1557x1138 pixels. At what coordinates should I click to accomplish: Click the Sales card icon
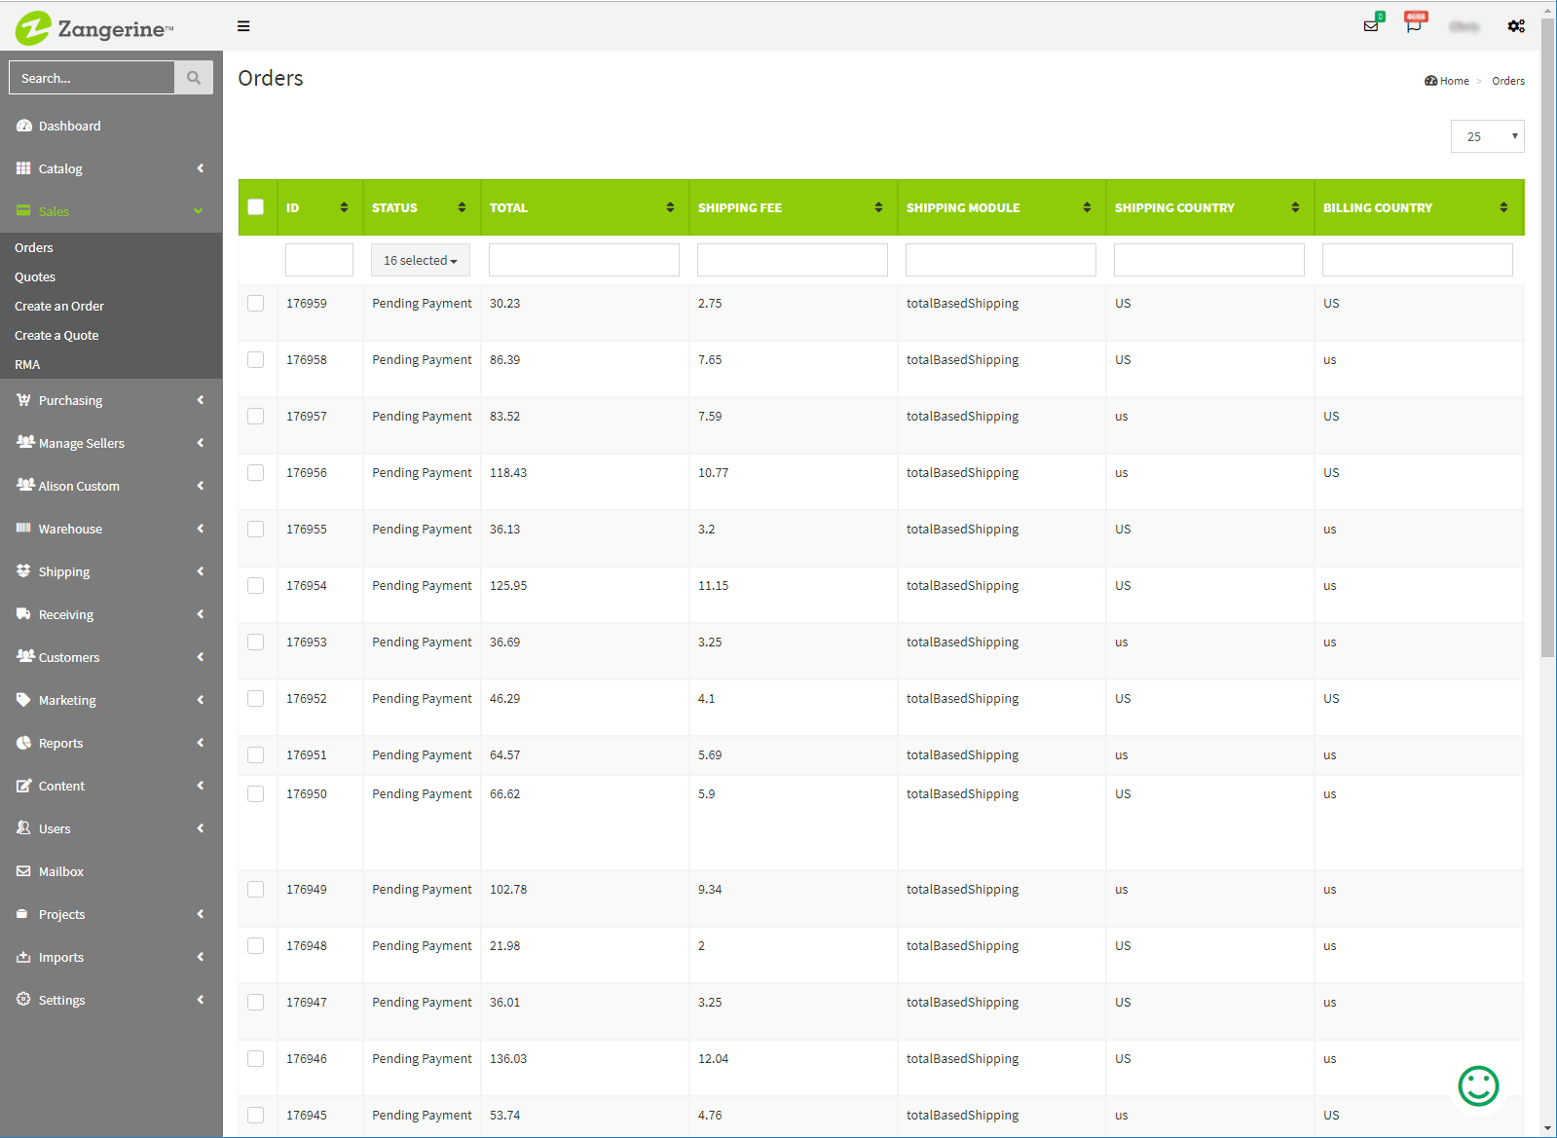pos(23,211)
